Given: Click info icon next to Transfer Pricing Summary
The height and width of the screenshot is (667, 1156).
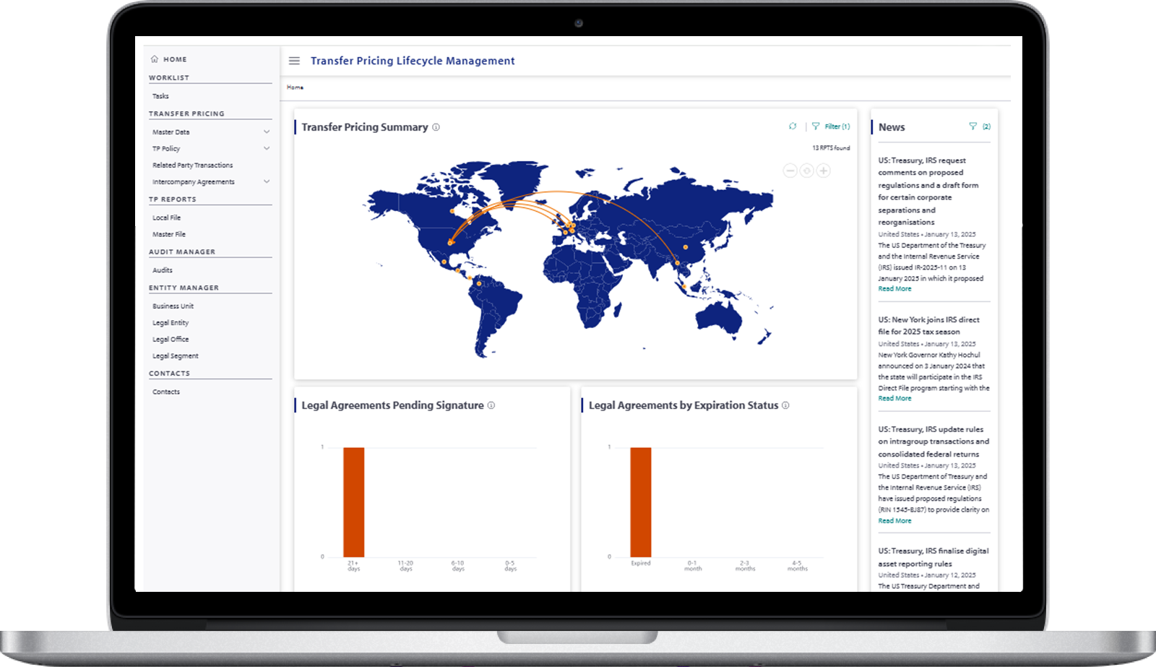Looking at the screenshot, I should [436, 127].
